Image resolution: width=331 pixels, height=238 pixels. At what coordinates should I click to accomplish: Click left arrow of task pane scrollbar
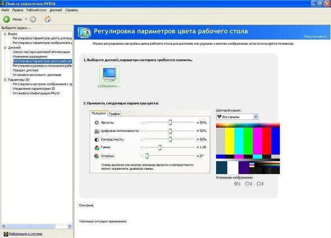(3, 226)
